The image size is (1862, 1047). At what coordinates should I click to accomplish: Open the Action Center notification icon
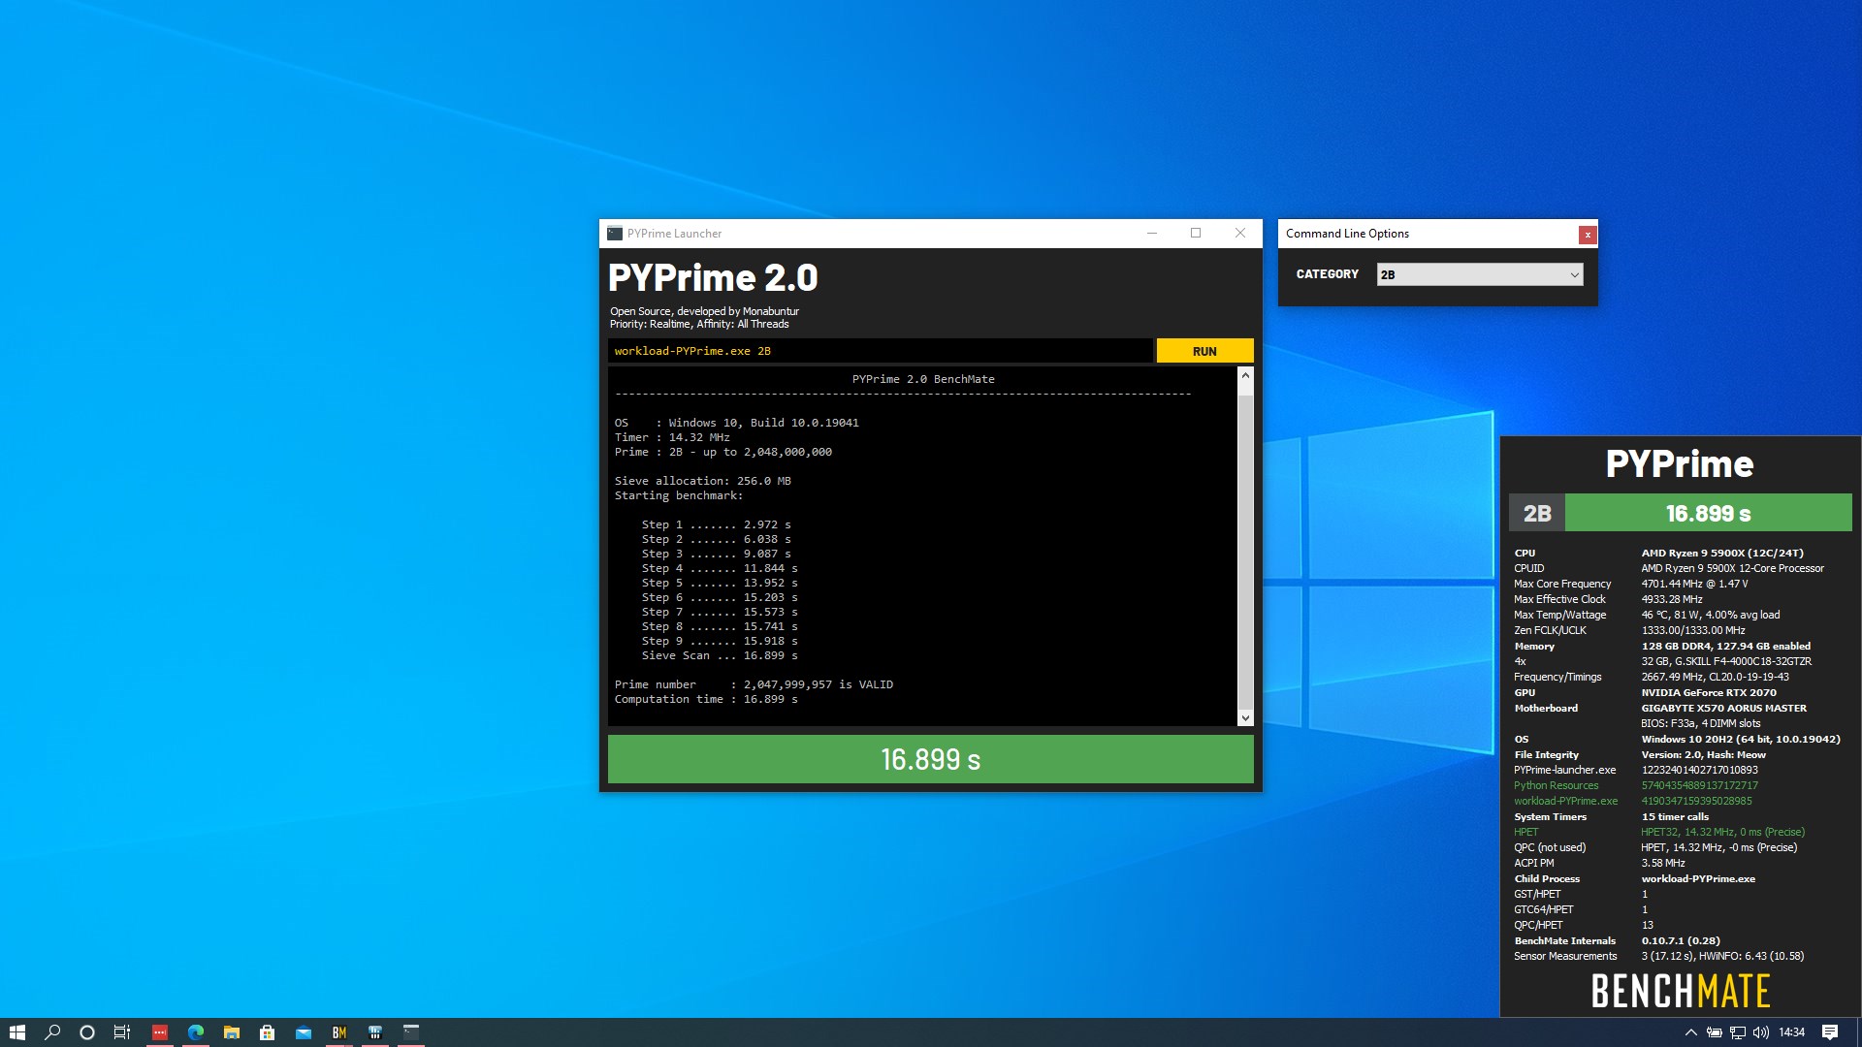[x=1830, y=1032]
